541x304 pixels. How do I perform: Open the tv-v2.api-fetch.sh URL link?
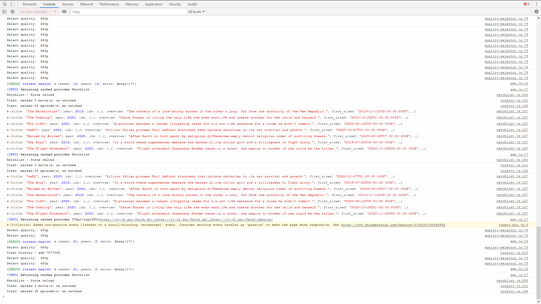click(126, 220)
